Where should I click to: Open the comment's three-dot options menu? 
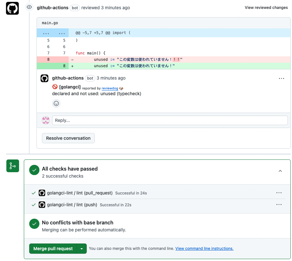pos(281,78)
